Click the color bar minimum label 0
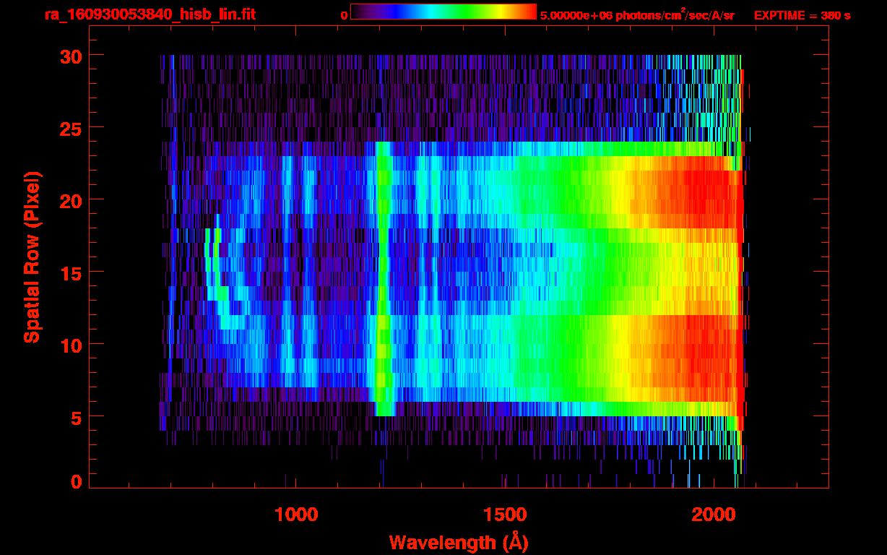 [x=344, y=15]
